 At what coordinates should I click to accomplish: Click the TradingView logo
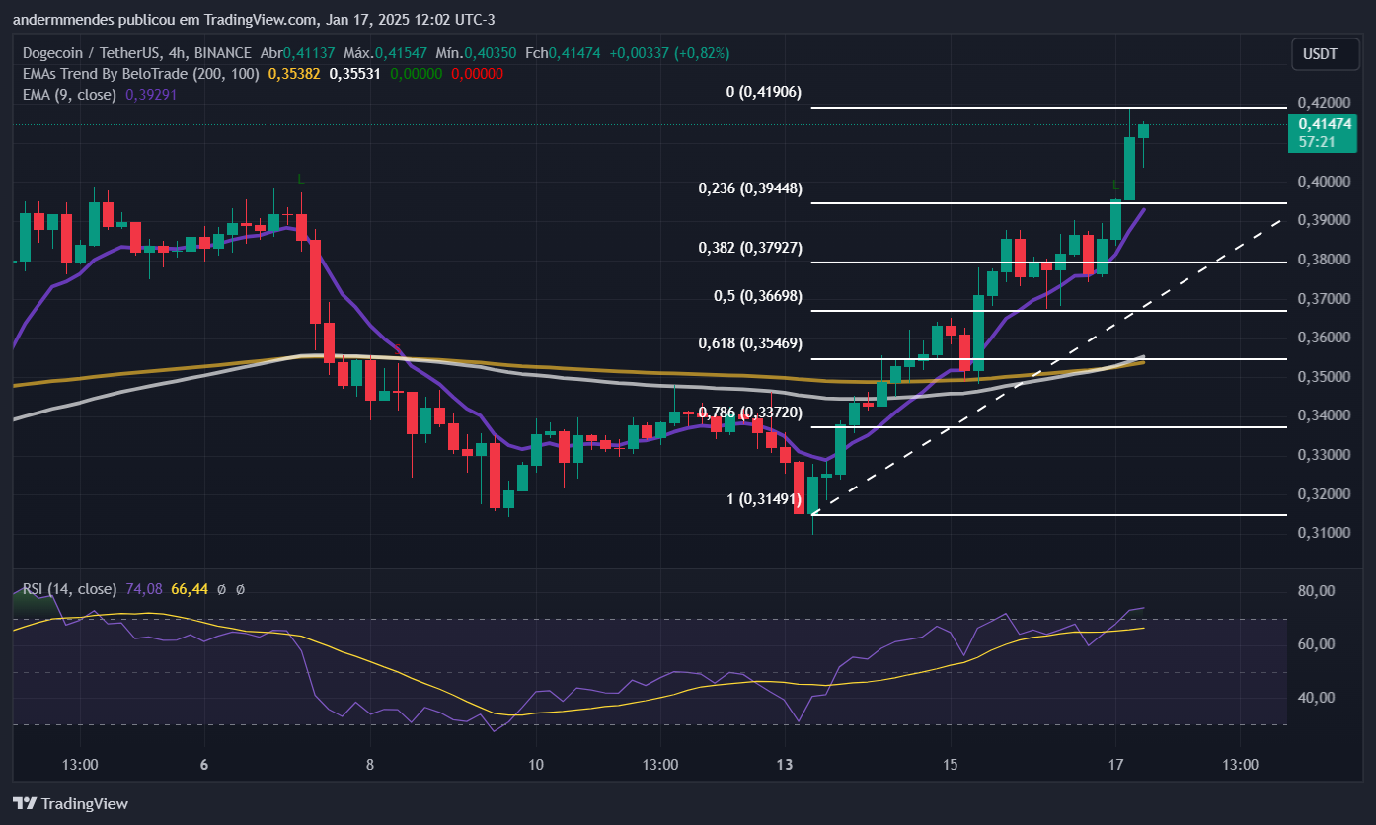[x=70, y=803]
